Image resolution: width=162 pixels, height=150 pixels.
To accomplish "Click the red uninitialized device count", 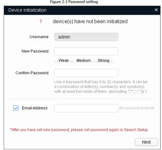I will click(x=41, y=21).
